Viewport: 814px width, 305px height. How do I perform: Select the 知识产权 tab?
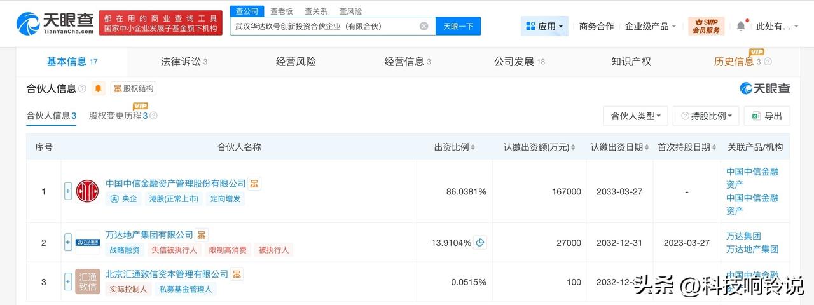pyautogui.click(x=631, y=62)
